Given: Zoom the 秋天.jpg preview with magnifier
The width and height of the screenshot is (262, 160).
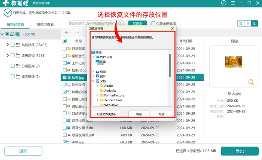Looking at the screenshot, I should coord(251,82).
